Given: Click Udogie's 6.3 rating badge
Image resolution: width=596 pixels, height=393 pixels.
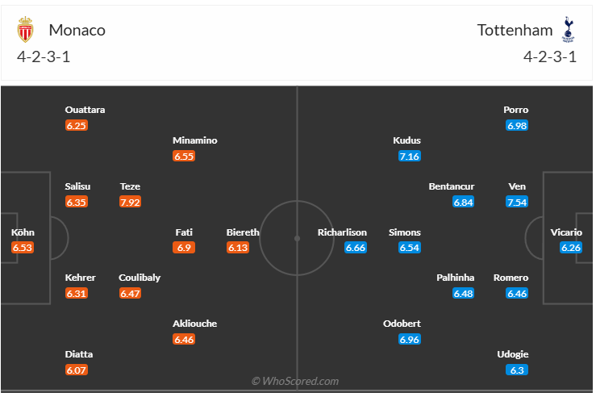Looking at the screenshot, I should (x=517, y=370).
